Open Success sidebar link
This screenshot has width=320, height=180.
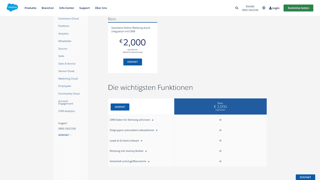click(63, 48)
